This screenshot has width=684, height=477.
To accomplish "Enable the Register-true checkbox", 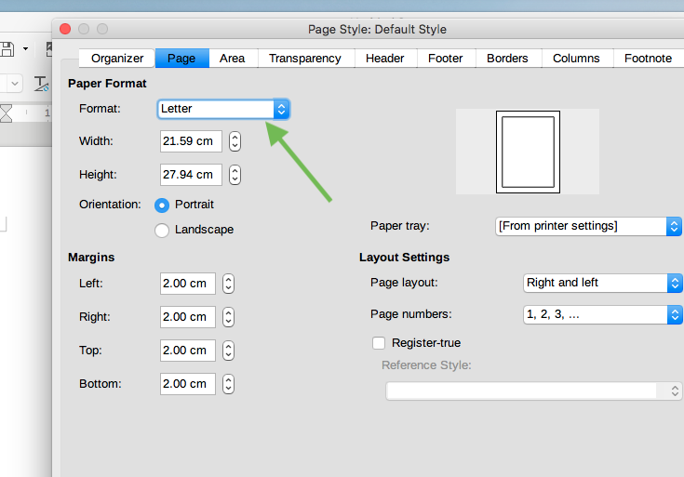I will pos(379,343).
